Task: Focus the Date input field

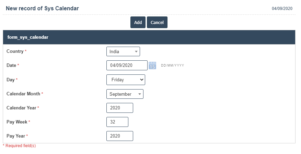Action: coord(127,65)
